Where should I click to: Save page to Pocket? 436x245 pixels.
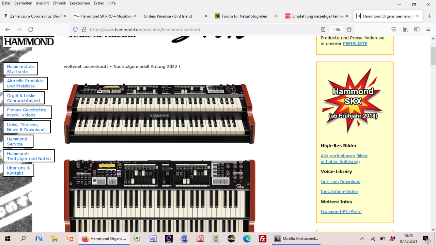click(x=394, y=30)
